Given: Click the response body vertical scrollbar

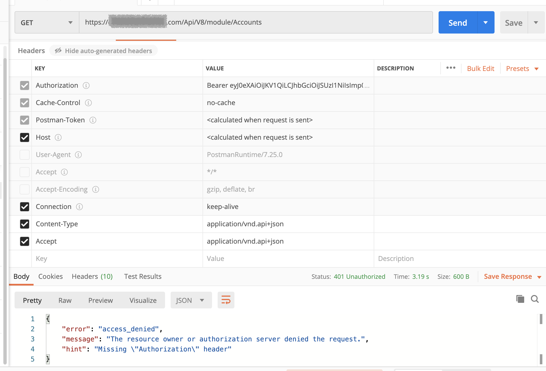Looking at the screenshot, I should pyautogui.click(x=541, y=339).
